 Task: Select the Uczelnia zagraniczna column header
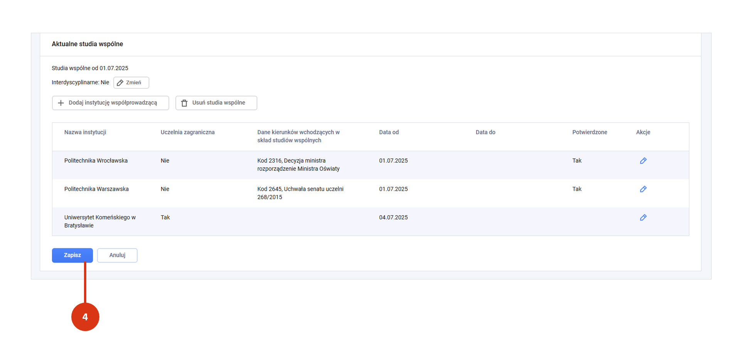(188, 132)
